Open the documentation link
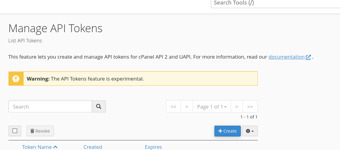 pos(286,57)
